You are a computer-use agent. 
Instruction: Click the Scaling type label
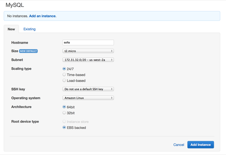point(21,69)
